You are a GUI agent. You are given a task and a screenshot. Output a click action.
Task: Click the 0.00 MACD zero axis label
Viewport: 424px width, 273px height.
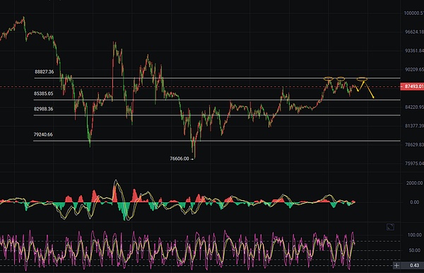(415, 202)
